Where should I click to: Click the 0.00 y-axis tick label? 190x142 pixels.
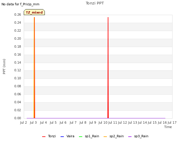click(x=18, y=118)
